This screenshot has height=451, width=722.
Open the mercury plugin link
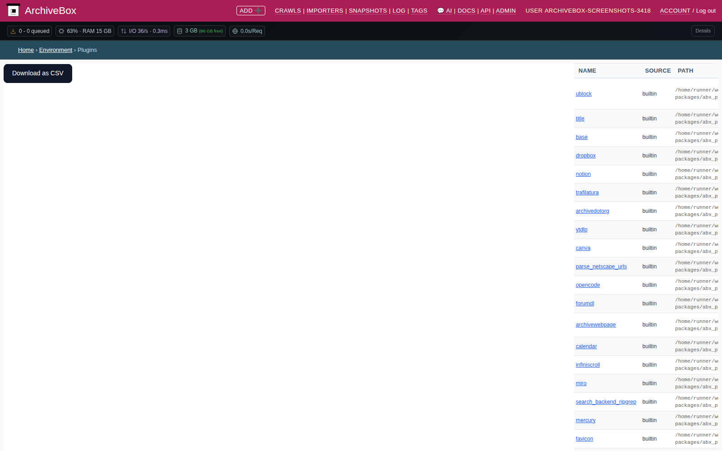[586, 420]
